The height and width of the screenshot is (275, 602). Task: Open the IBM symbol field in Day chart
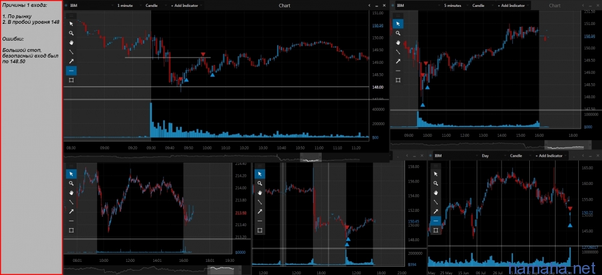(x=455, y=156)
